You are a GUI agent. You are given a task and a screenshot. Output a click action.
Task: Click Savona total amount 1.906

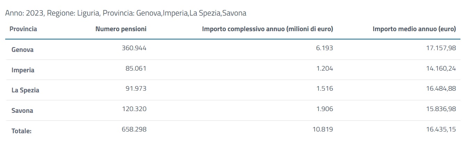point(325,109)
